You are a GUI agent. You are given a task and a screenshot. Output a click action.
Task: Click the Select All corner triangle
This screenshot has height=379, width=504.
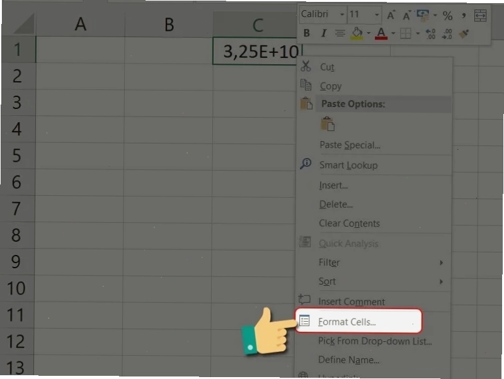point(23,24)
